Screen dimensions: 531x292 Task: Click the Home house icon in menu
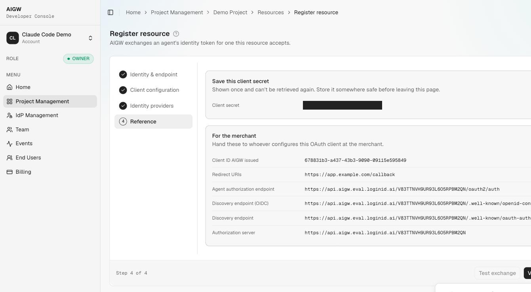10,87
